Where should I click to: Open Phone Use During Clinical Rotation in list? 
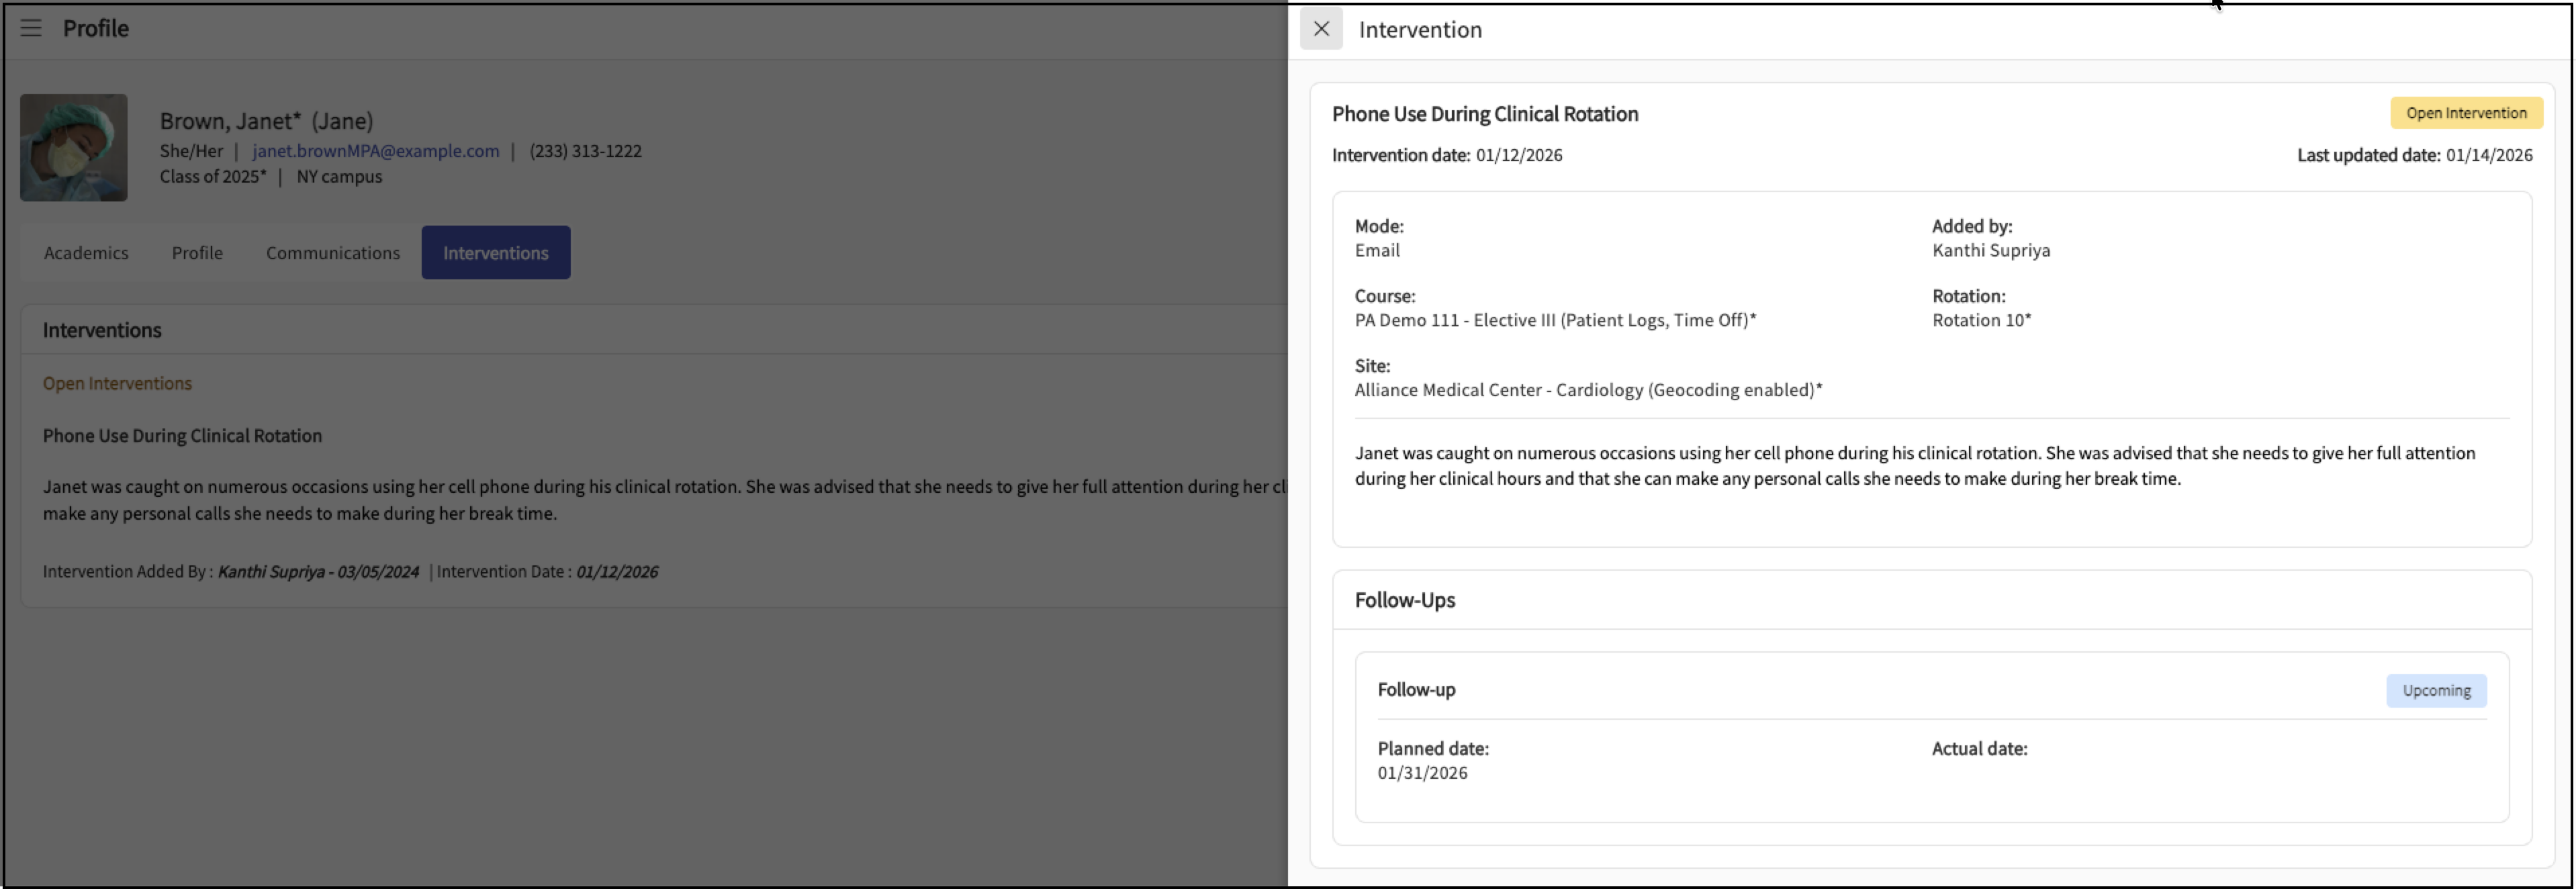(x=182, y=436)
